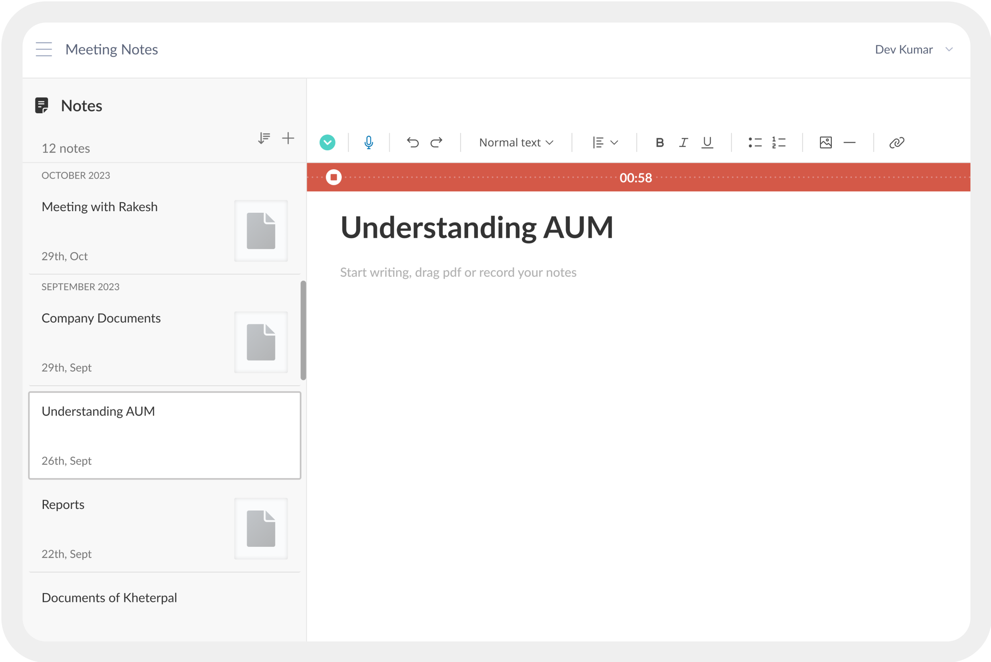This screenshot has width=991, height=662.
Task: Toggle underline formatting
Action: (x=707, y=143)
